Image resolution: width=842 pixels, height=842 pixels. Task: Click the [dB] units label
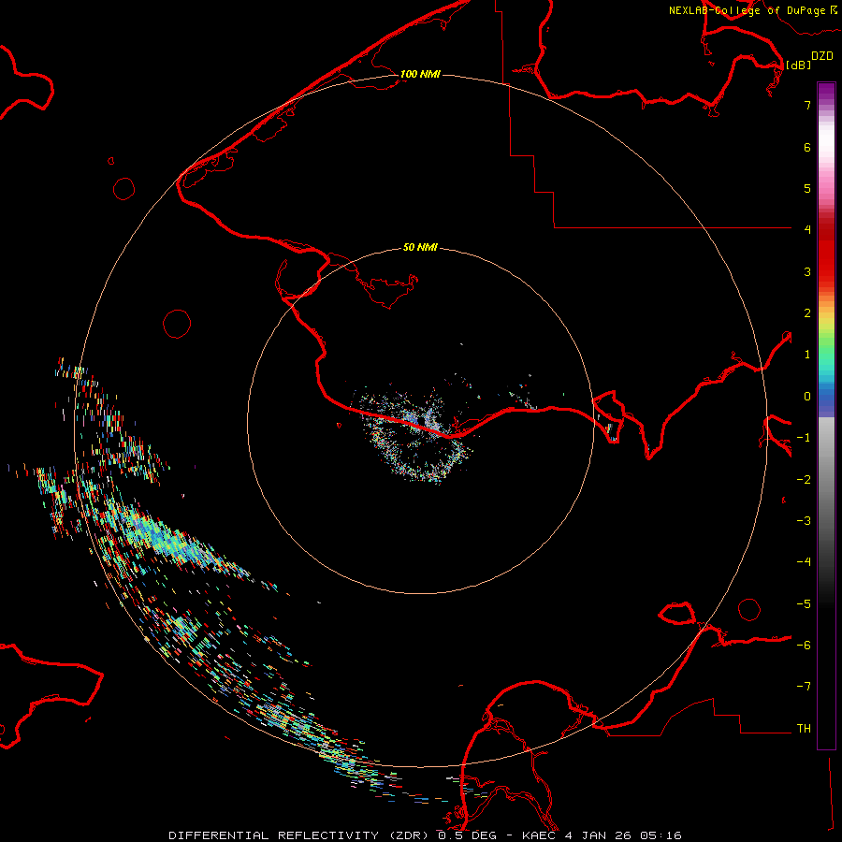click(x=798, y=65)
